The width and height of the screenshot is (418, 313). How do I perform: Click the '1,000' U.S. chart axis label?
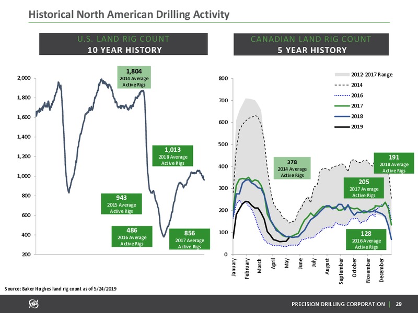(x=24, y=176)
